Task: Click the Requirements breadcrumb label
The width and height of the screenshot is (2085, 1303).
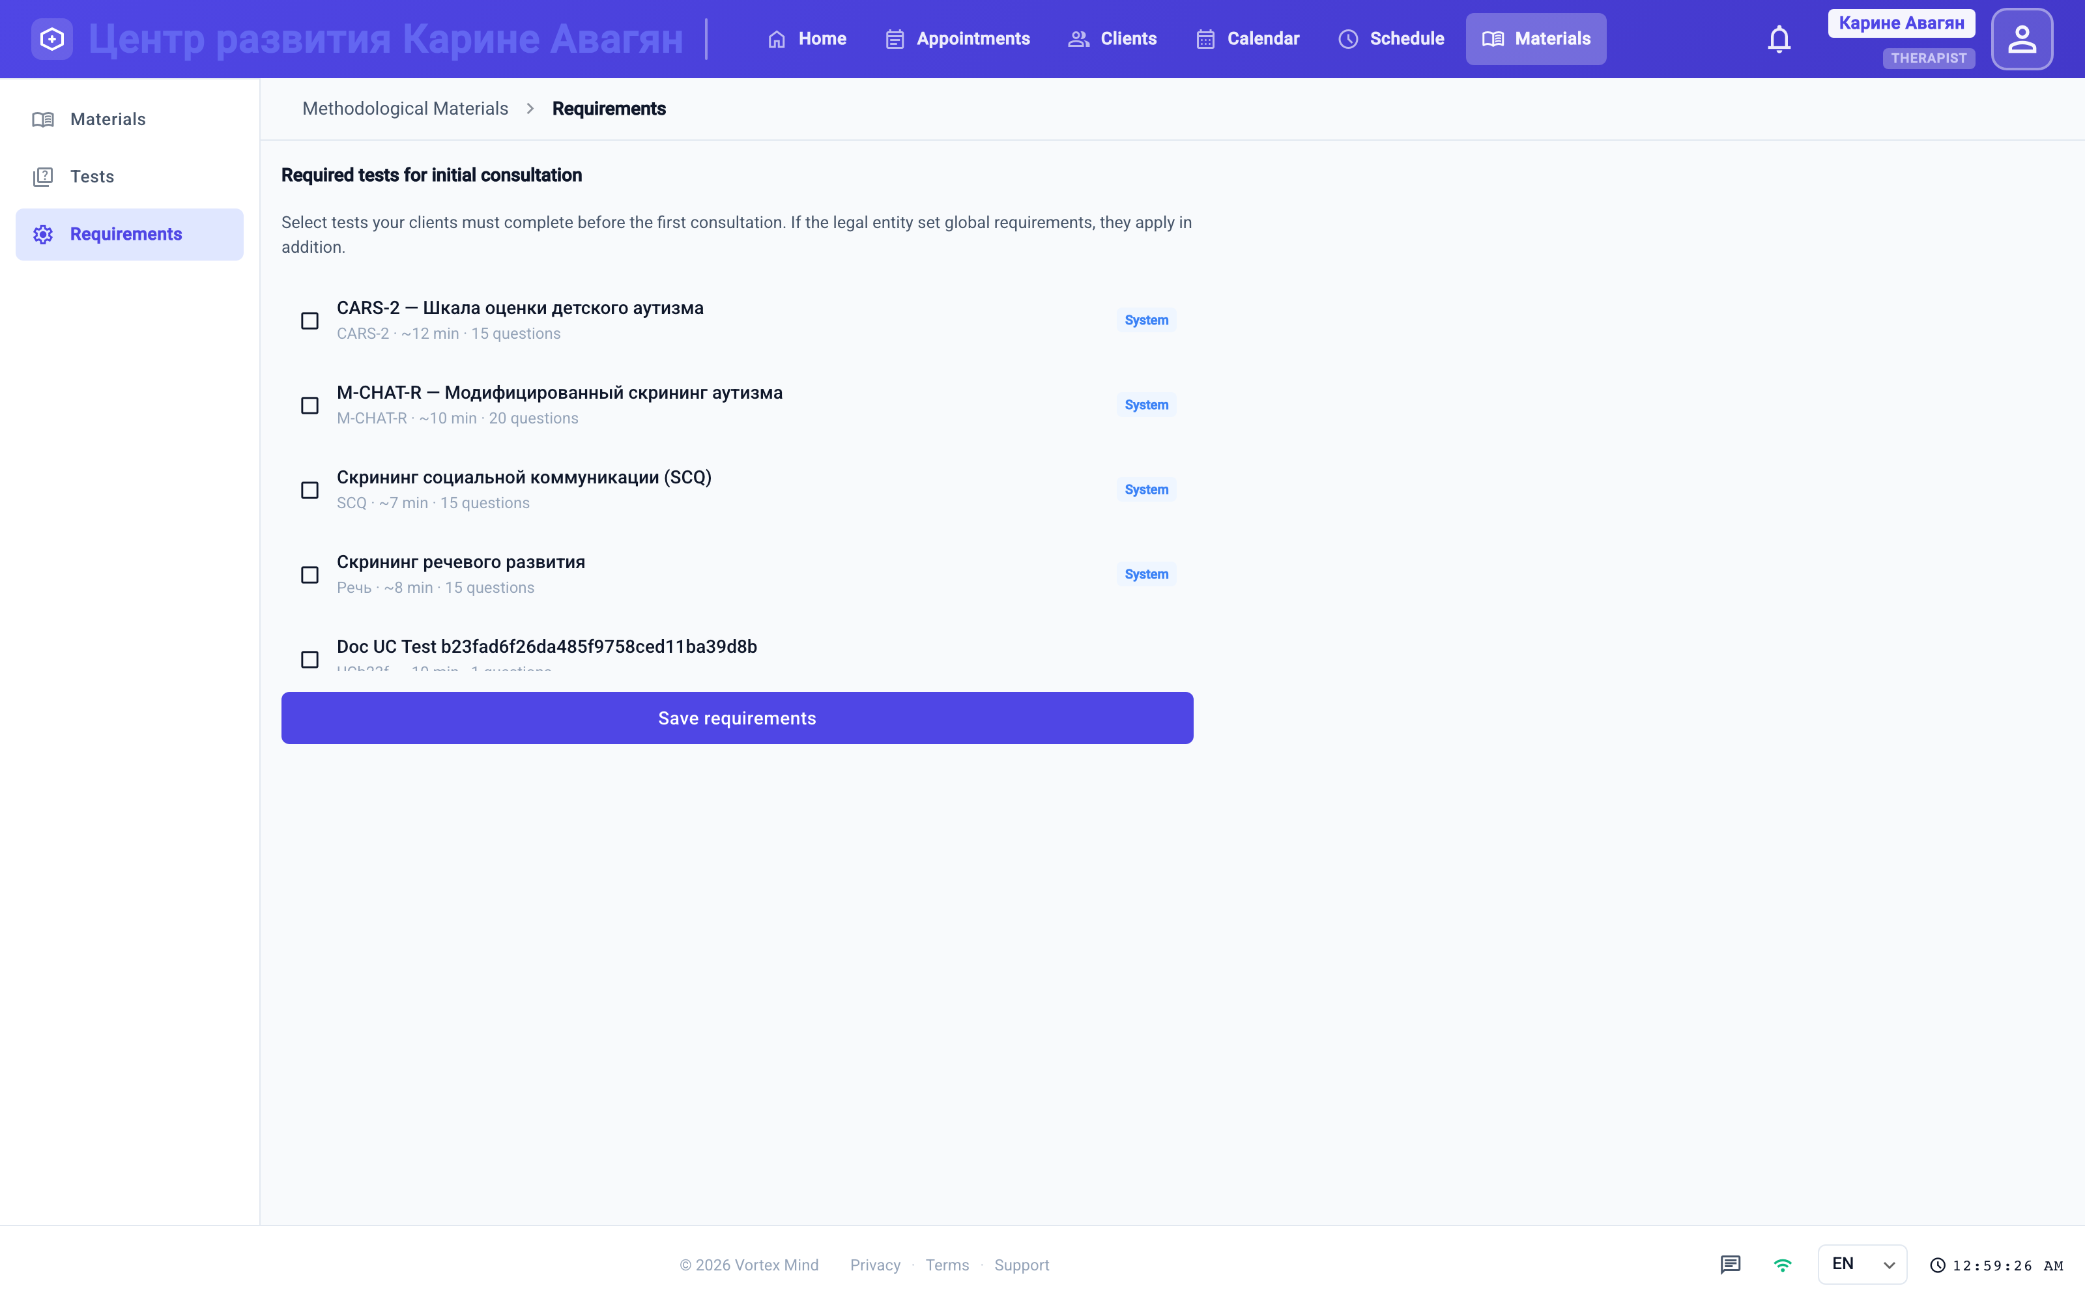Action: [x=609, y=109]
